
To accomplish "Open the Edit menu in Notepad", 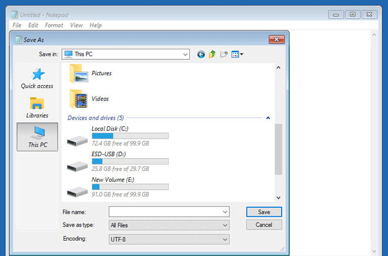I will click(33, 25).
